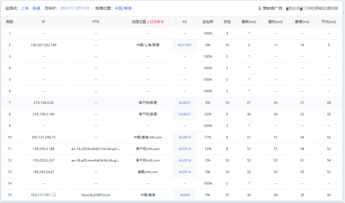
Task: Click hop number 1 cell
Action: pyautogui.click(x=10, y=34)
